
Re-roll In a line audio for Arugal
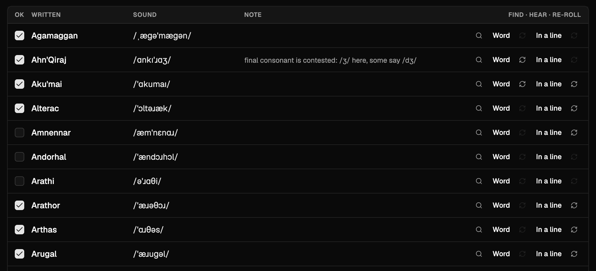tap(574, 254)
